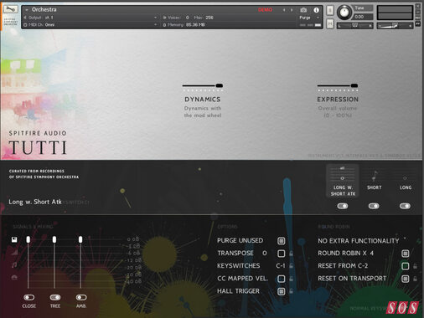Click the velocity curve icon in mixer
Screen dimensions: 424x318
click(x=14, y=252)
